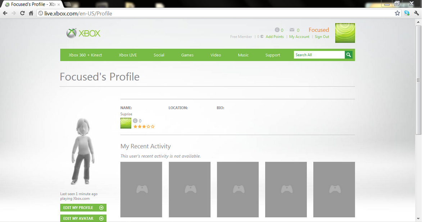The image size is (422, 222).
Task: Click the green gamerpic in header
Action: (x=345, y=33)
